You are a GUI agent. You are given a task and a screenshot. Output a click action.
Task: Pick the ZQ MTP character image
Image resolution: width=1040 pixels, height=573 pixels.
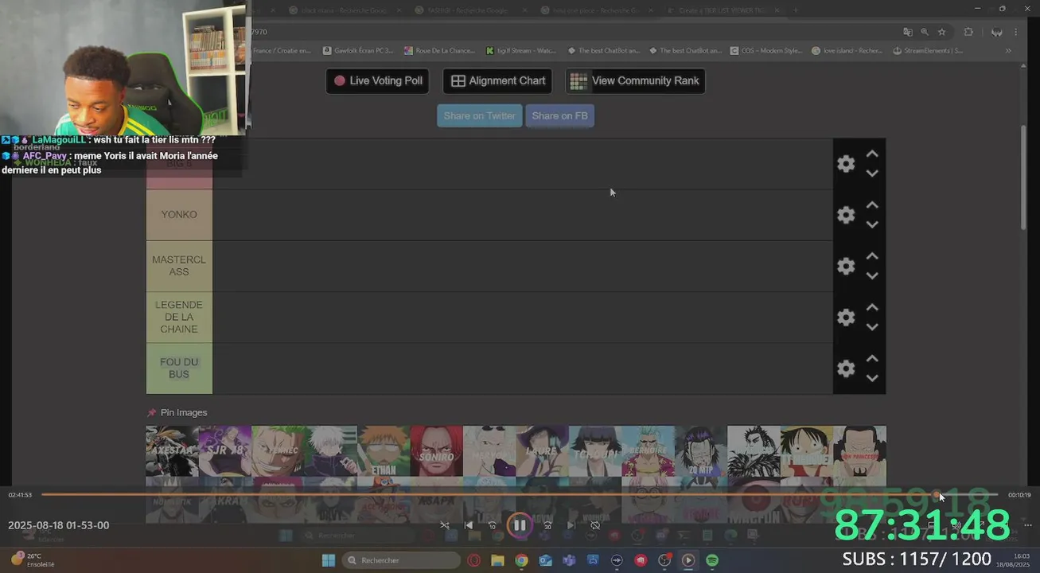[700, 451]
